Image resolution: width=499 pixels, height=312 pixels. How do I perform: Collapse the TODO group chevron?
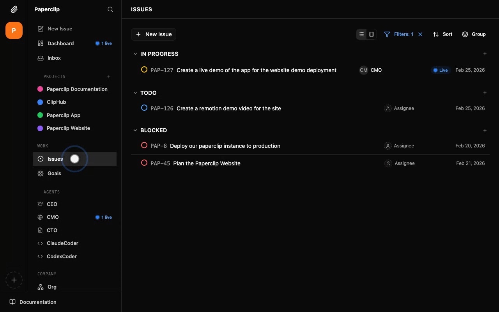point(135,93)
